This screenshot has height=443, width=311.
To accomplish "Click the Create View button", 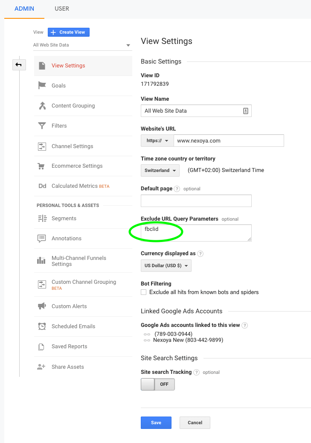I will pos(68,32).
